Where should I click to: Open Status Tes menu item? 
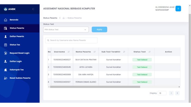(x=20, y=45)
